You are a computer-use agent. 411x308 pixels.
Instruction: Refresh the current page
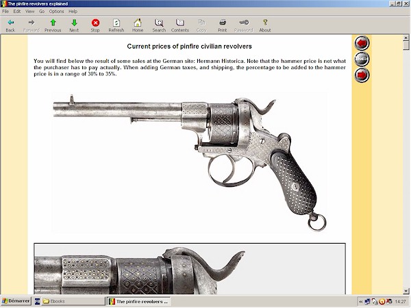[x=116, y=26]
